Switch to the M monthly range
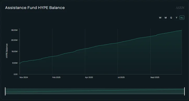Viewport: 189px width, 101px height. coord(166,18)
